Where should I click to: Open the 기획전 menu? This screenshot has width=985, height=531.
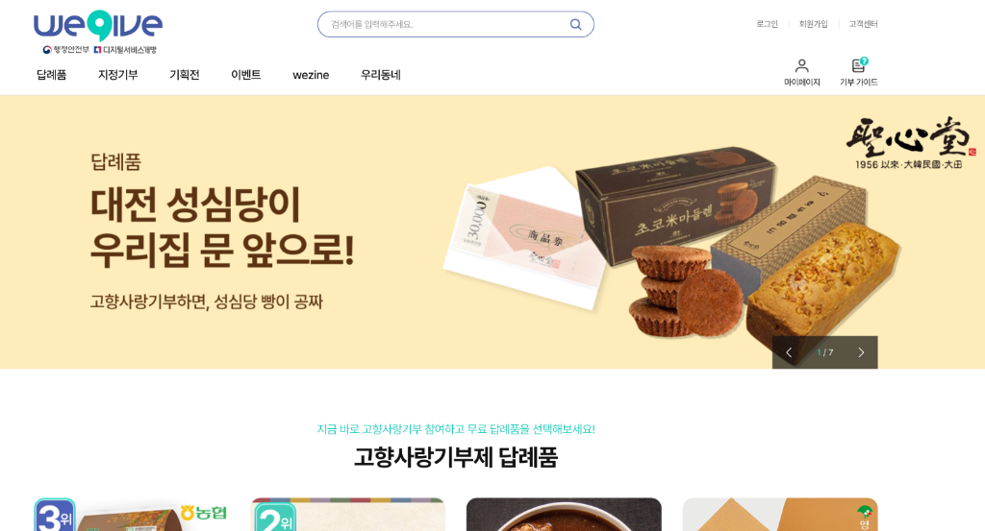coord(184,75)
